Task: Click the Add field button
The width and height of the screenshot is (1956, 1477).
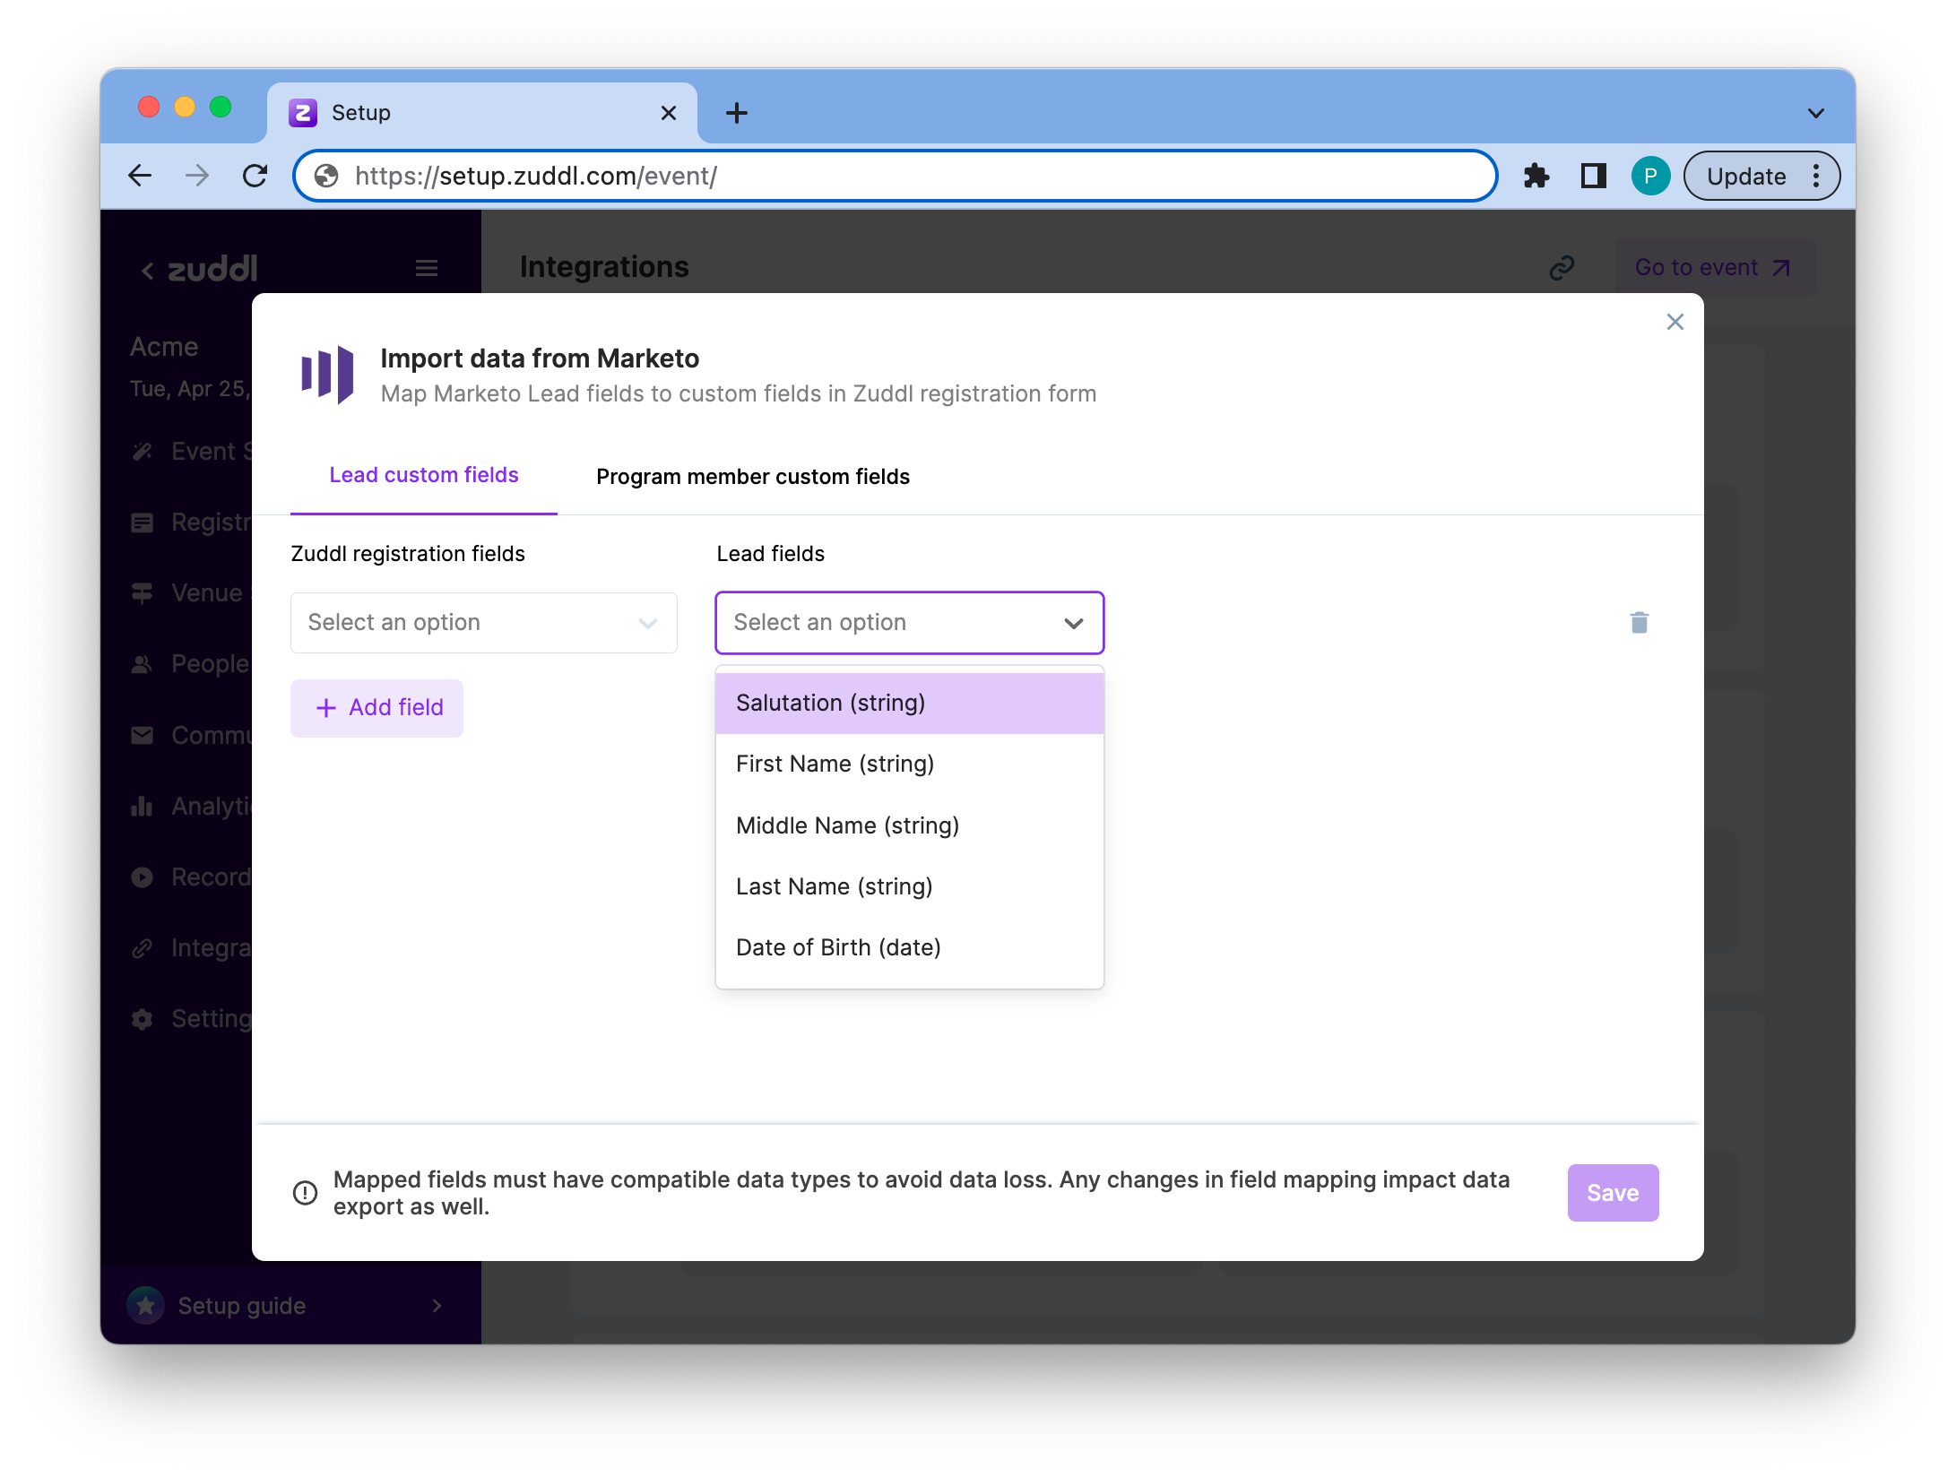Action: [x=376, y=707]
